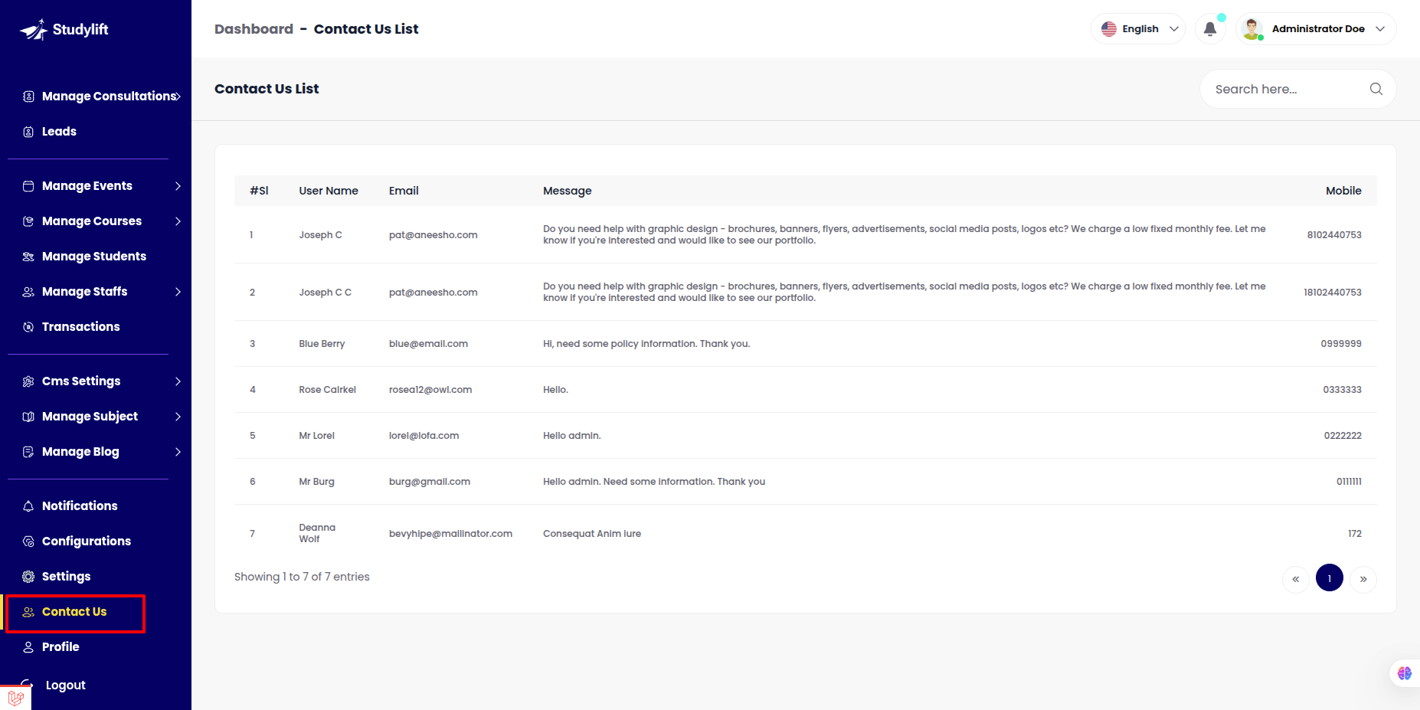Go to Manage Students
Viewport: 1420px width, 710px height.
point(94,257)
